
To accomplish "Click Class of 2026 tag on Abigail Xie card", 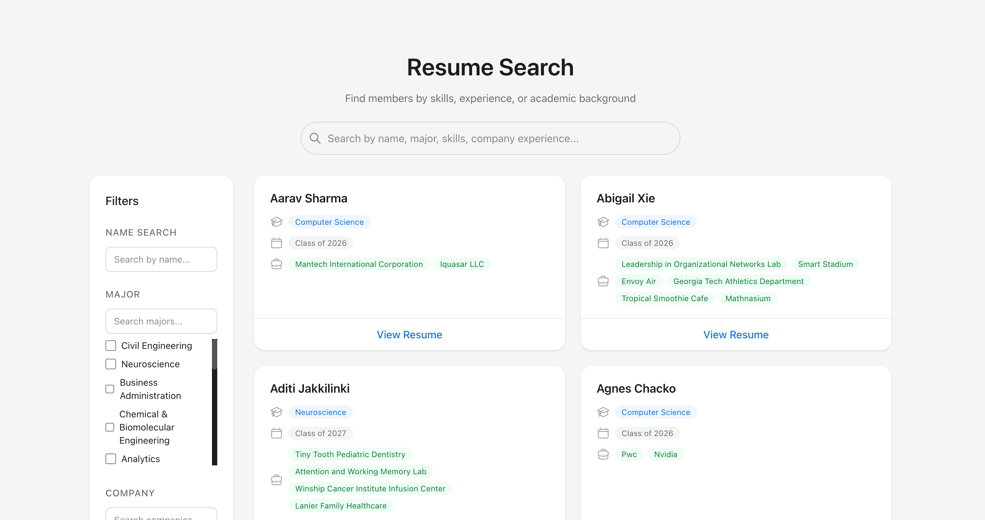I will [x=647, y=243].
